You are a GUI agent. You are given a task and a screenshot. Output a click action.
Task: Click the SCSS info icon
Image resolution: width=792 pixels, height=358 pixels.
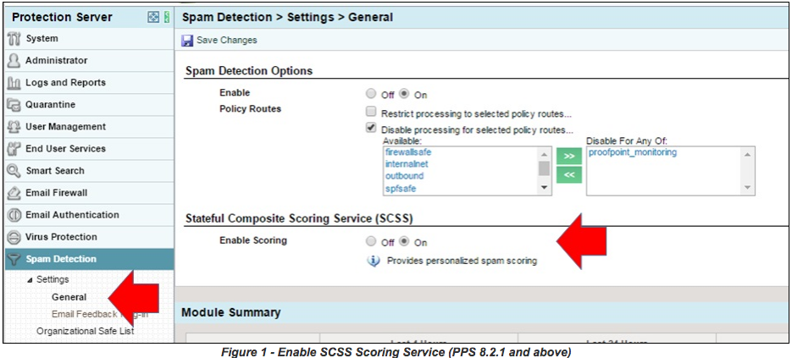(x=371, y=261)
